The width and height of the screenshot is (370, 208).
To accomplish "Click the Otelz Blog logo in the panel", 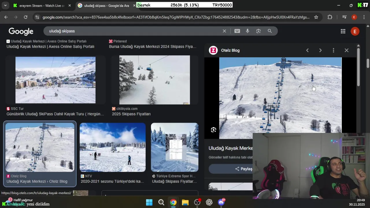I will pyautogui.click(x=213, y=50).
